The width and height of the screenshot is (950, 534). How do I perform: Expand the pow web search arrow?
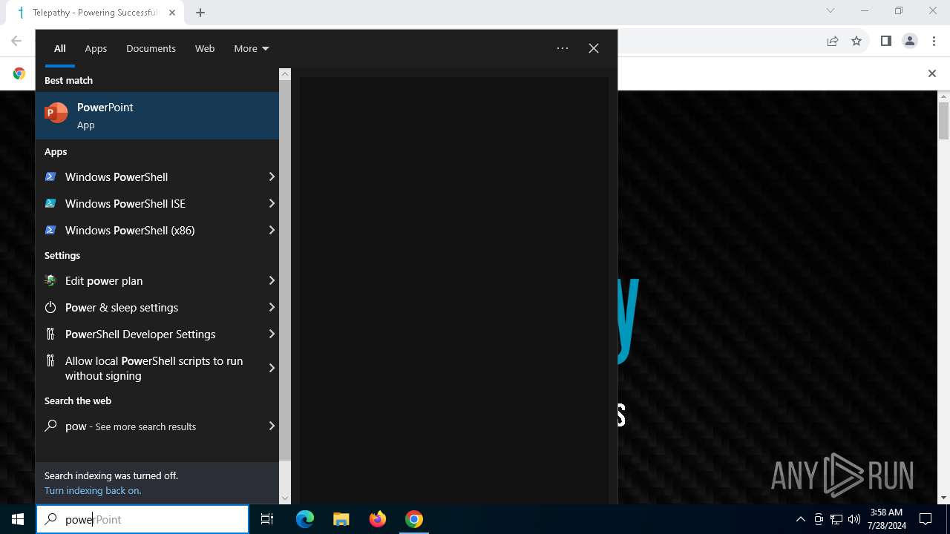pyautogui.click(x=272, y=426)
